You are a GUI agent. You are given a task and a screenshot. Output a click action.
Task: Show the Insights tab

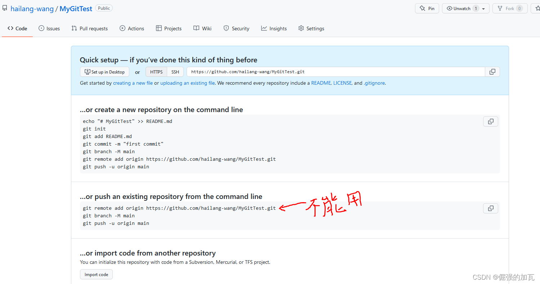pos(274,28)
